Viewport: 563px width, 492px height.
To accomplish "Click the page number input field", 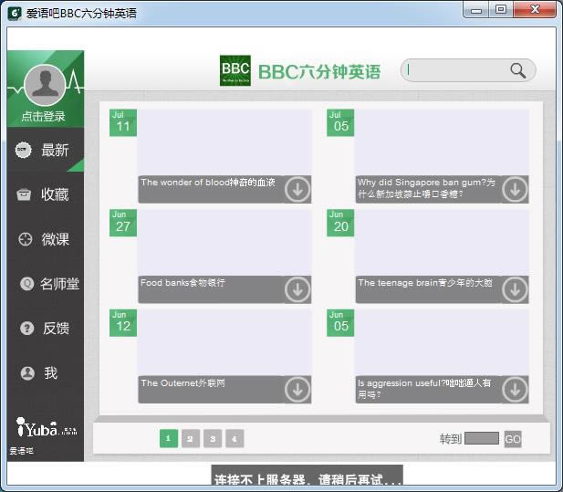I will click(x=482, y=439).
